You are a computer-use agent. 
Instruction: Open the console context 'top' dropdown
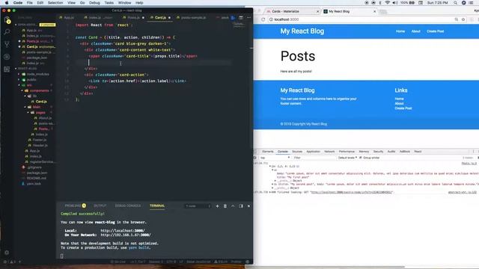pyautogui.click(x=275, y=158)
